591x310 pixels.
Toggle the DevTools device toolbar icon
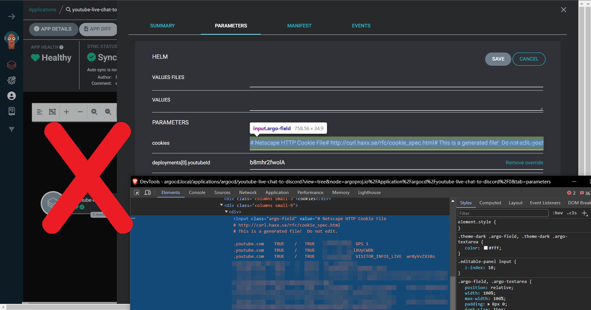point(148,192)
